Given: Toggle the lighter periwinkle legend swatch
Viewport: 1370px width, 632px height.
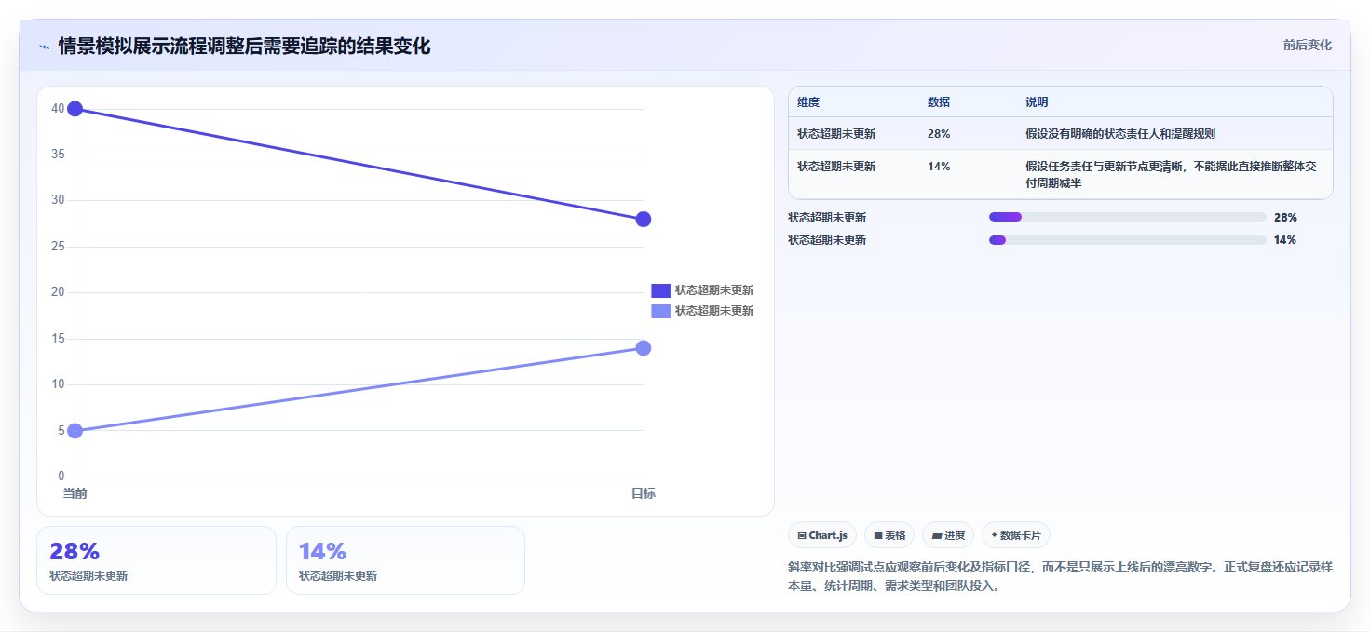Looking at the screenshot, I should click(660, 311).
